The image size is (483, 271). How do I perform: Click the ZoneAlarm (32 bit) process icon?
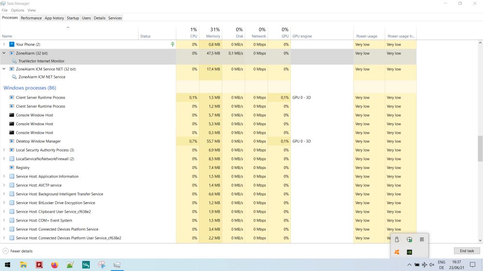pos(12,53)
